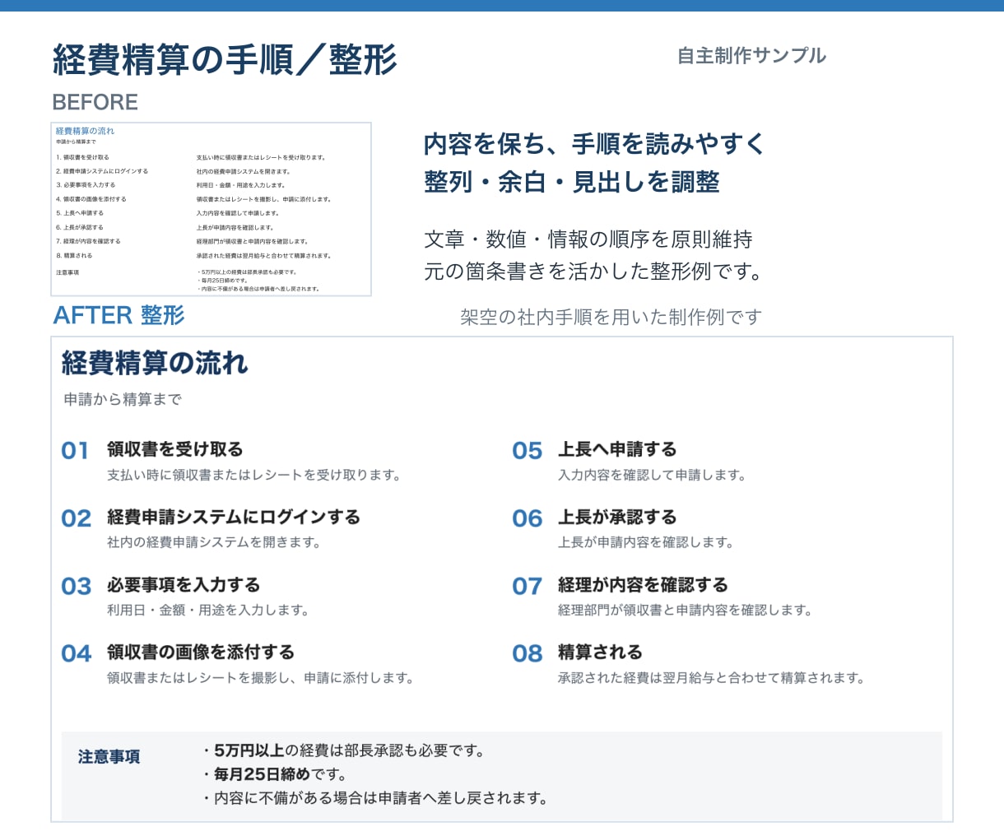Click the AFTER 整形 heading
This screenshot has width=1004, height=836.
[x=119, y=315]
